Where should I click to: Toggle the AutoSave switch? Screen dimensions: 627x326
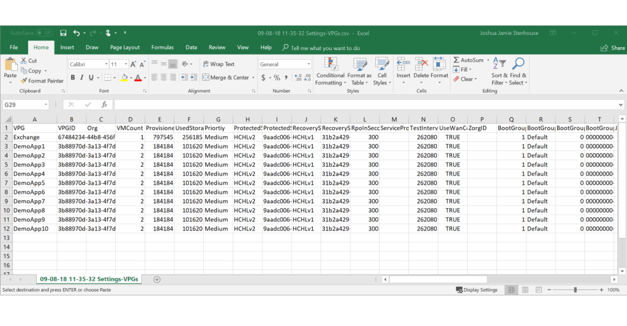(x=44, y=33)
